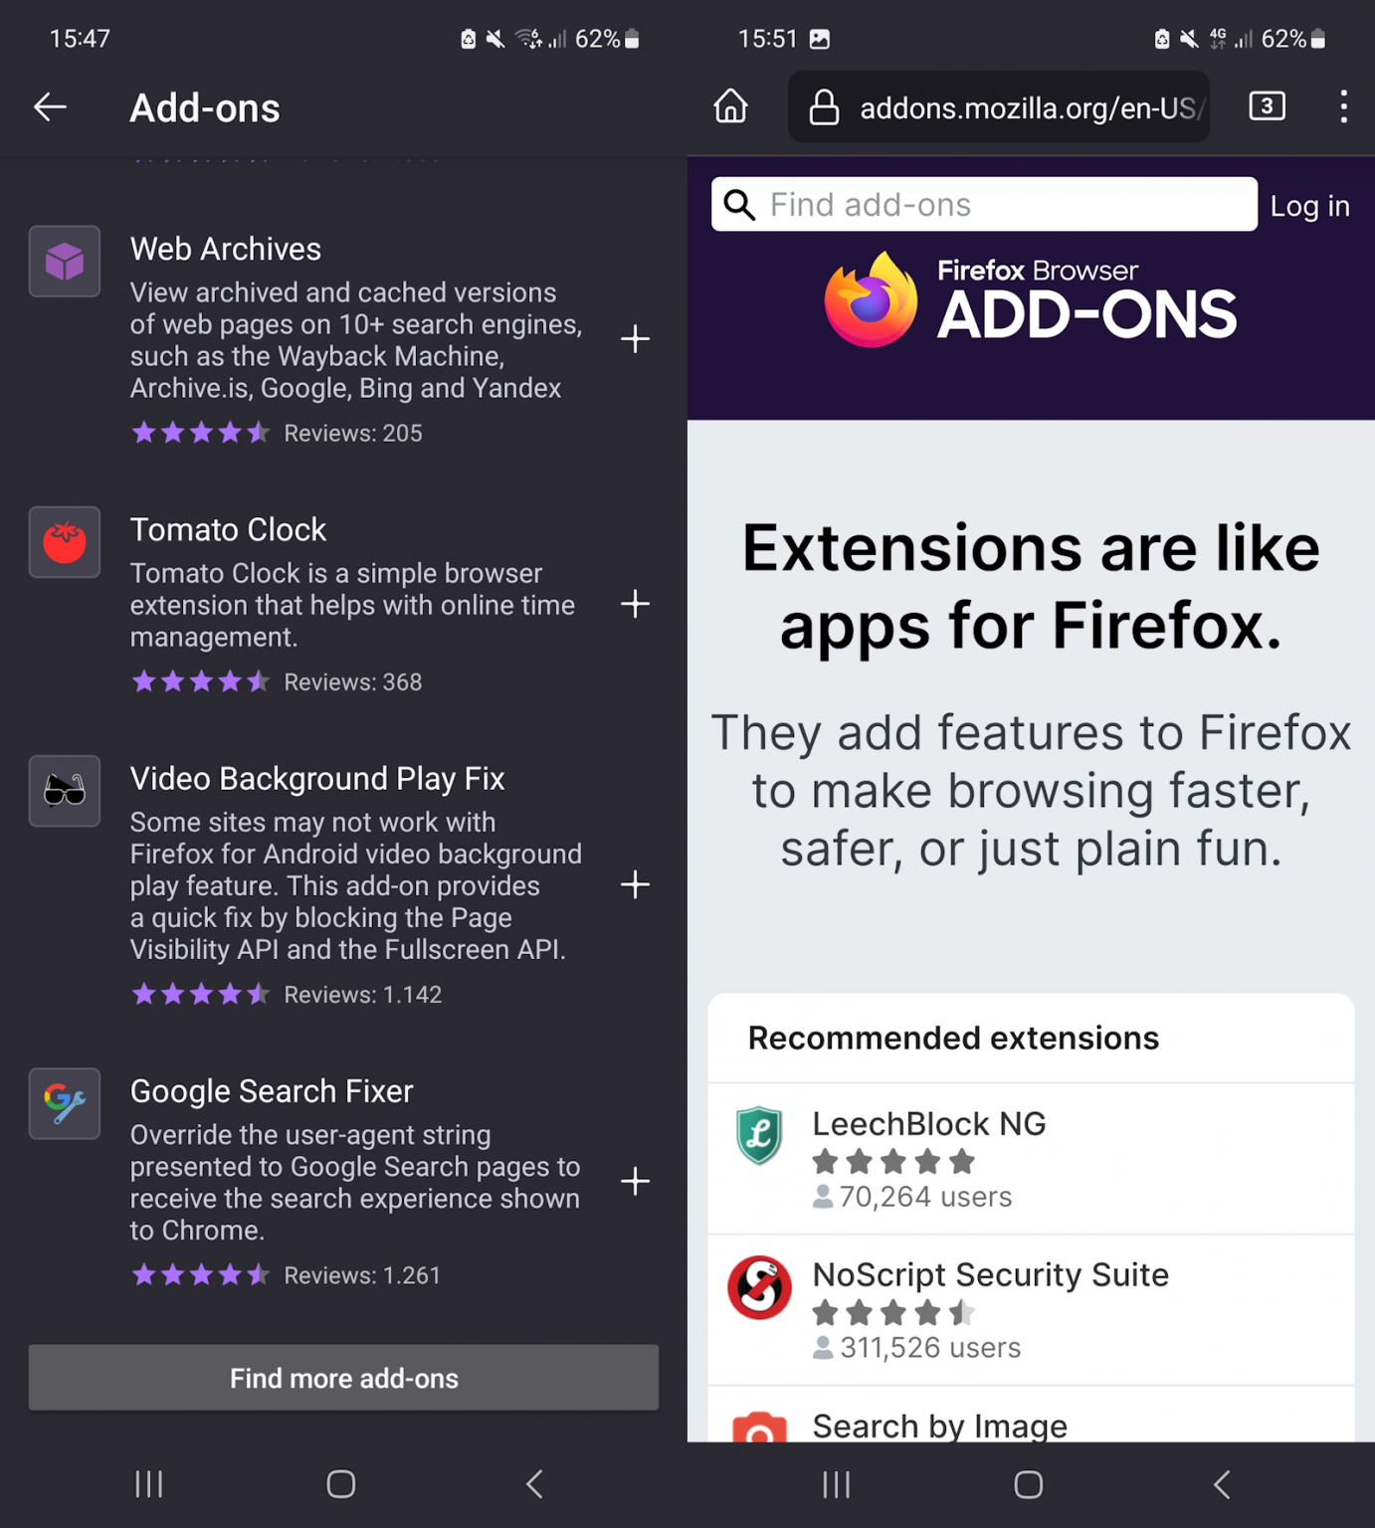Click the Search by Image camera icon
The width and height of the screenshot is (1375, 1528).
point(759,1430)
